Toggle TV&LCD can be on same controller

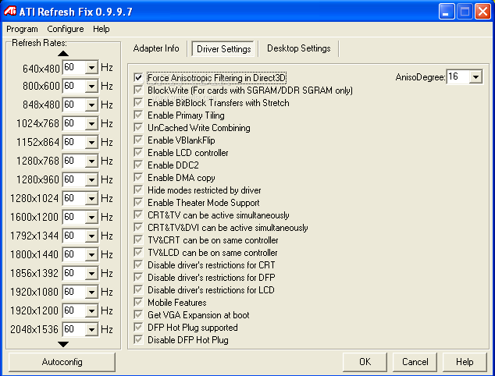(138, 252)
